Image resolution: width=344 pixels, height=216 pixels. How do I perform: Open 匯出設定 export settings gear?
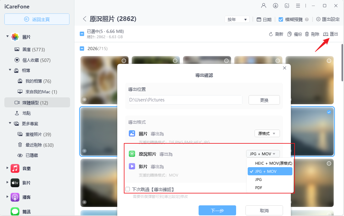click(327, 19)
